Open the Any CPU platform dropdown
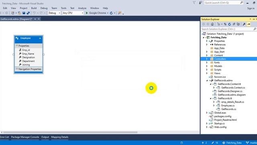Viewport: 257px width, 145px height. [82, 13]
